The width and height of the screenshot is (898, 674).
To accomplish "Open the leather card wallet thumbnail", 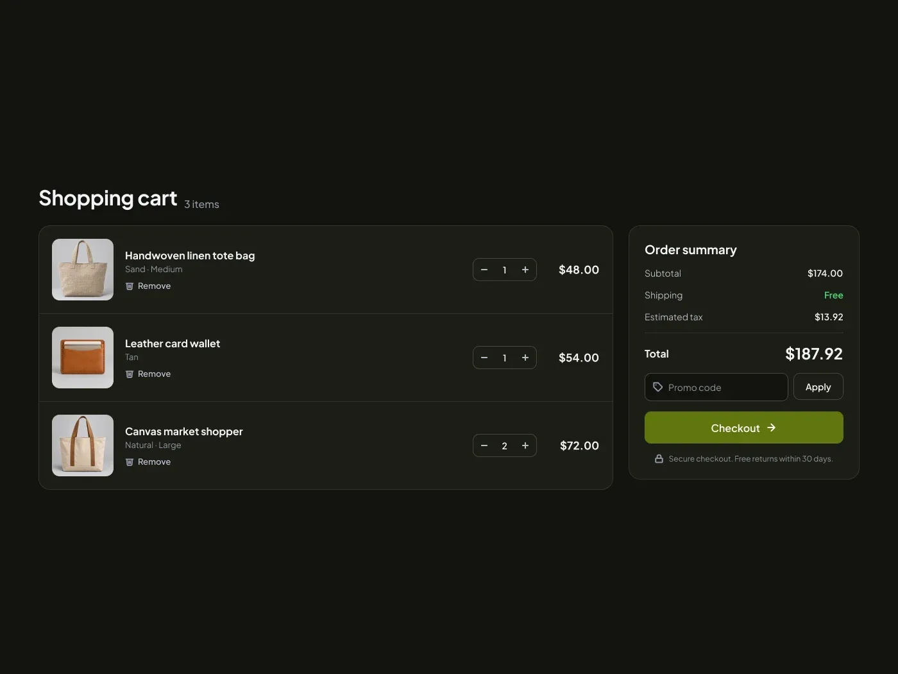I will click(x=83, y=358).
